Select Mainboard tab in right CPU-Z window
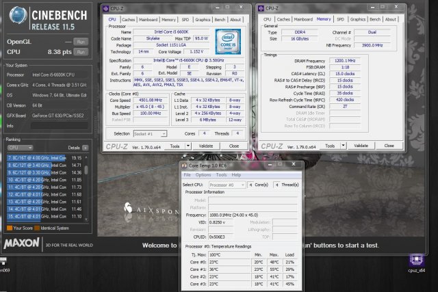 click(x=303, y=19)
